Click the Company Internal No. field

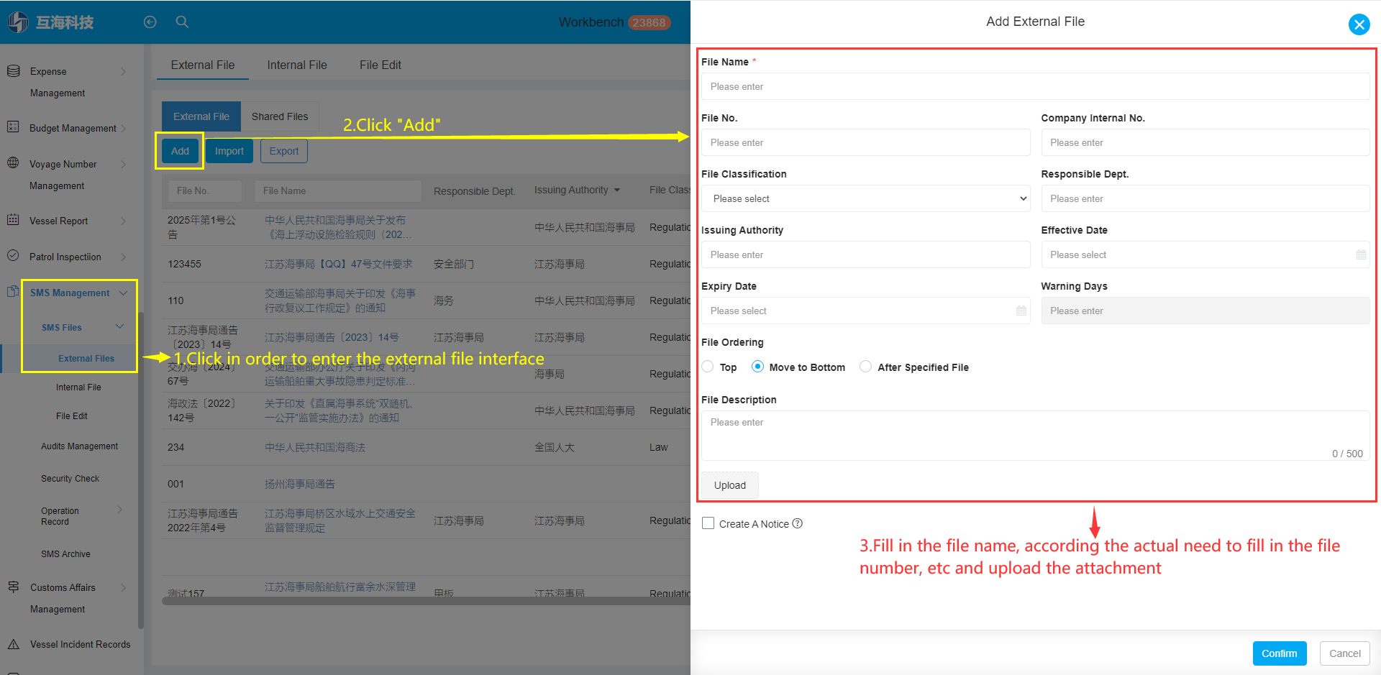[x=1205, y=142]
